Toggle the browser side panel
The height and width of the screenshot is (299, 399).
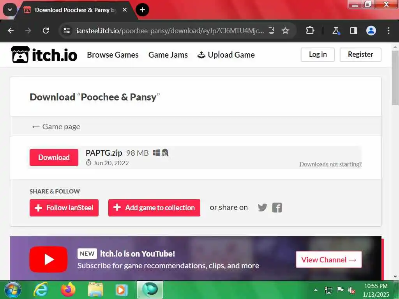pyautogui.click(x=353, y=31)
